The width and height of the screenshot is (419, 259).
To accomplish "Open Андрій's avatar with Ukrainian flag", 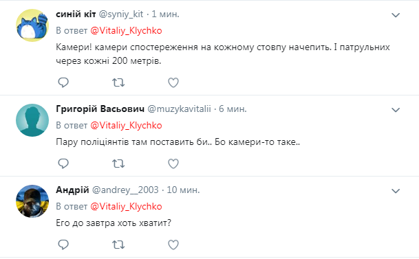I will point(32,201).
